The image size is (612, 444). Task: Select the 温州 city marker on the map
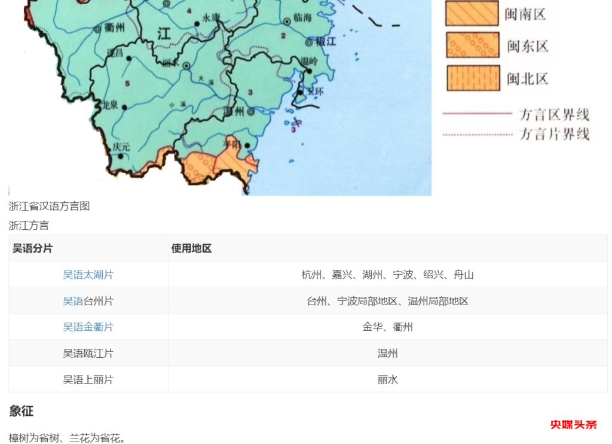tap(250, 112)
